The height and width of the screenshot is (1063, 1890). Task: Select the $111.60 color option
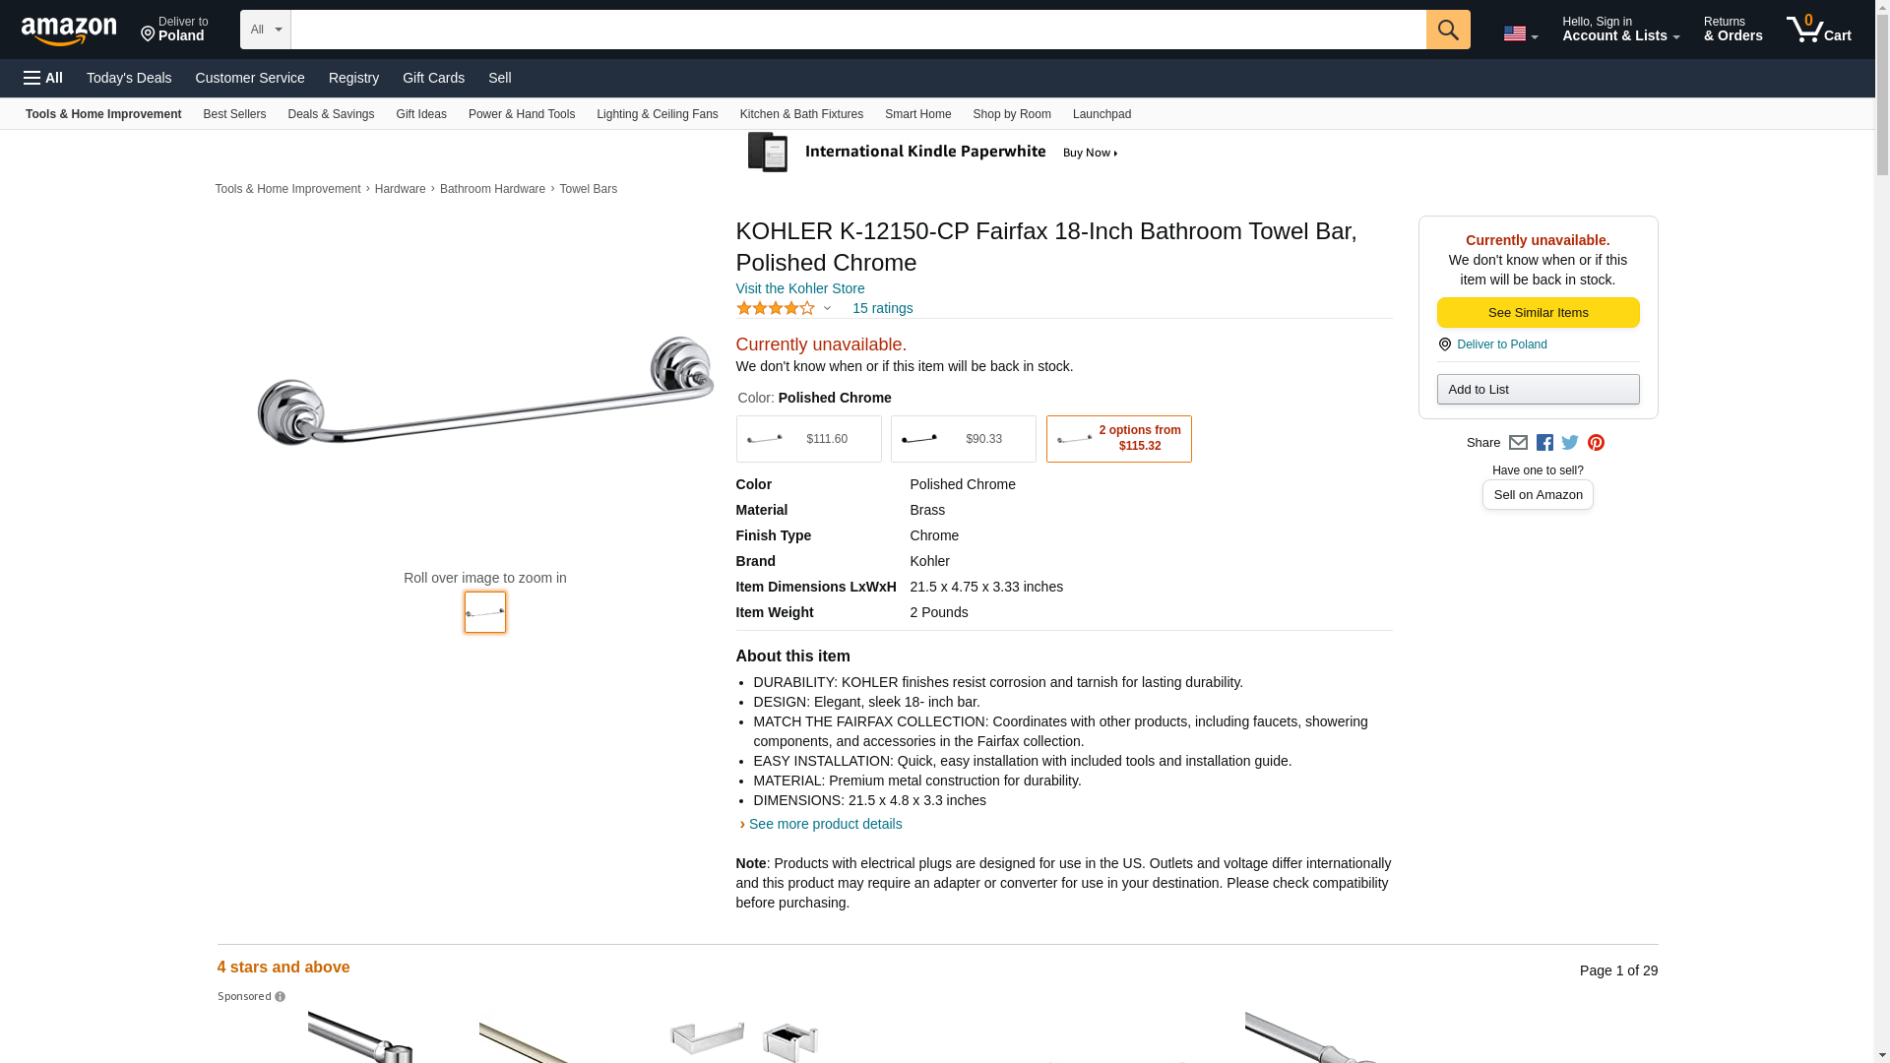(808, 439)
